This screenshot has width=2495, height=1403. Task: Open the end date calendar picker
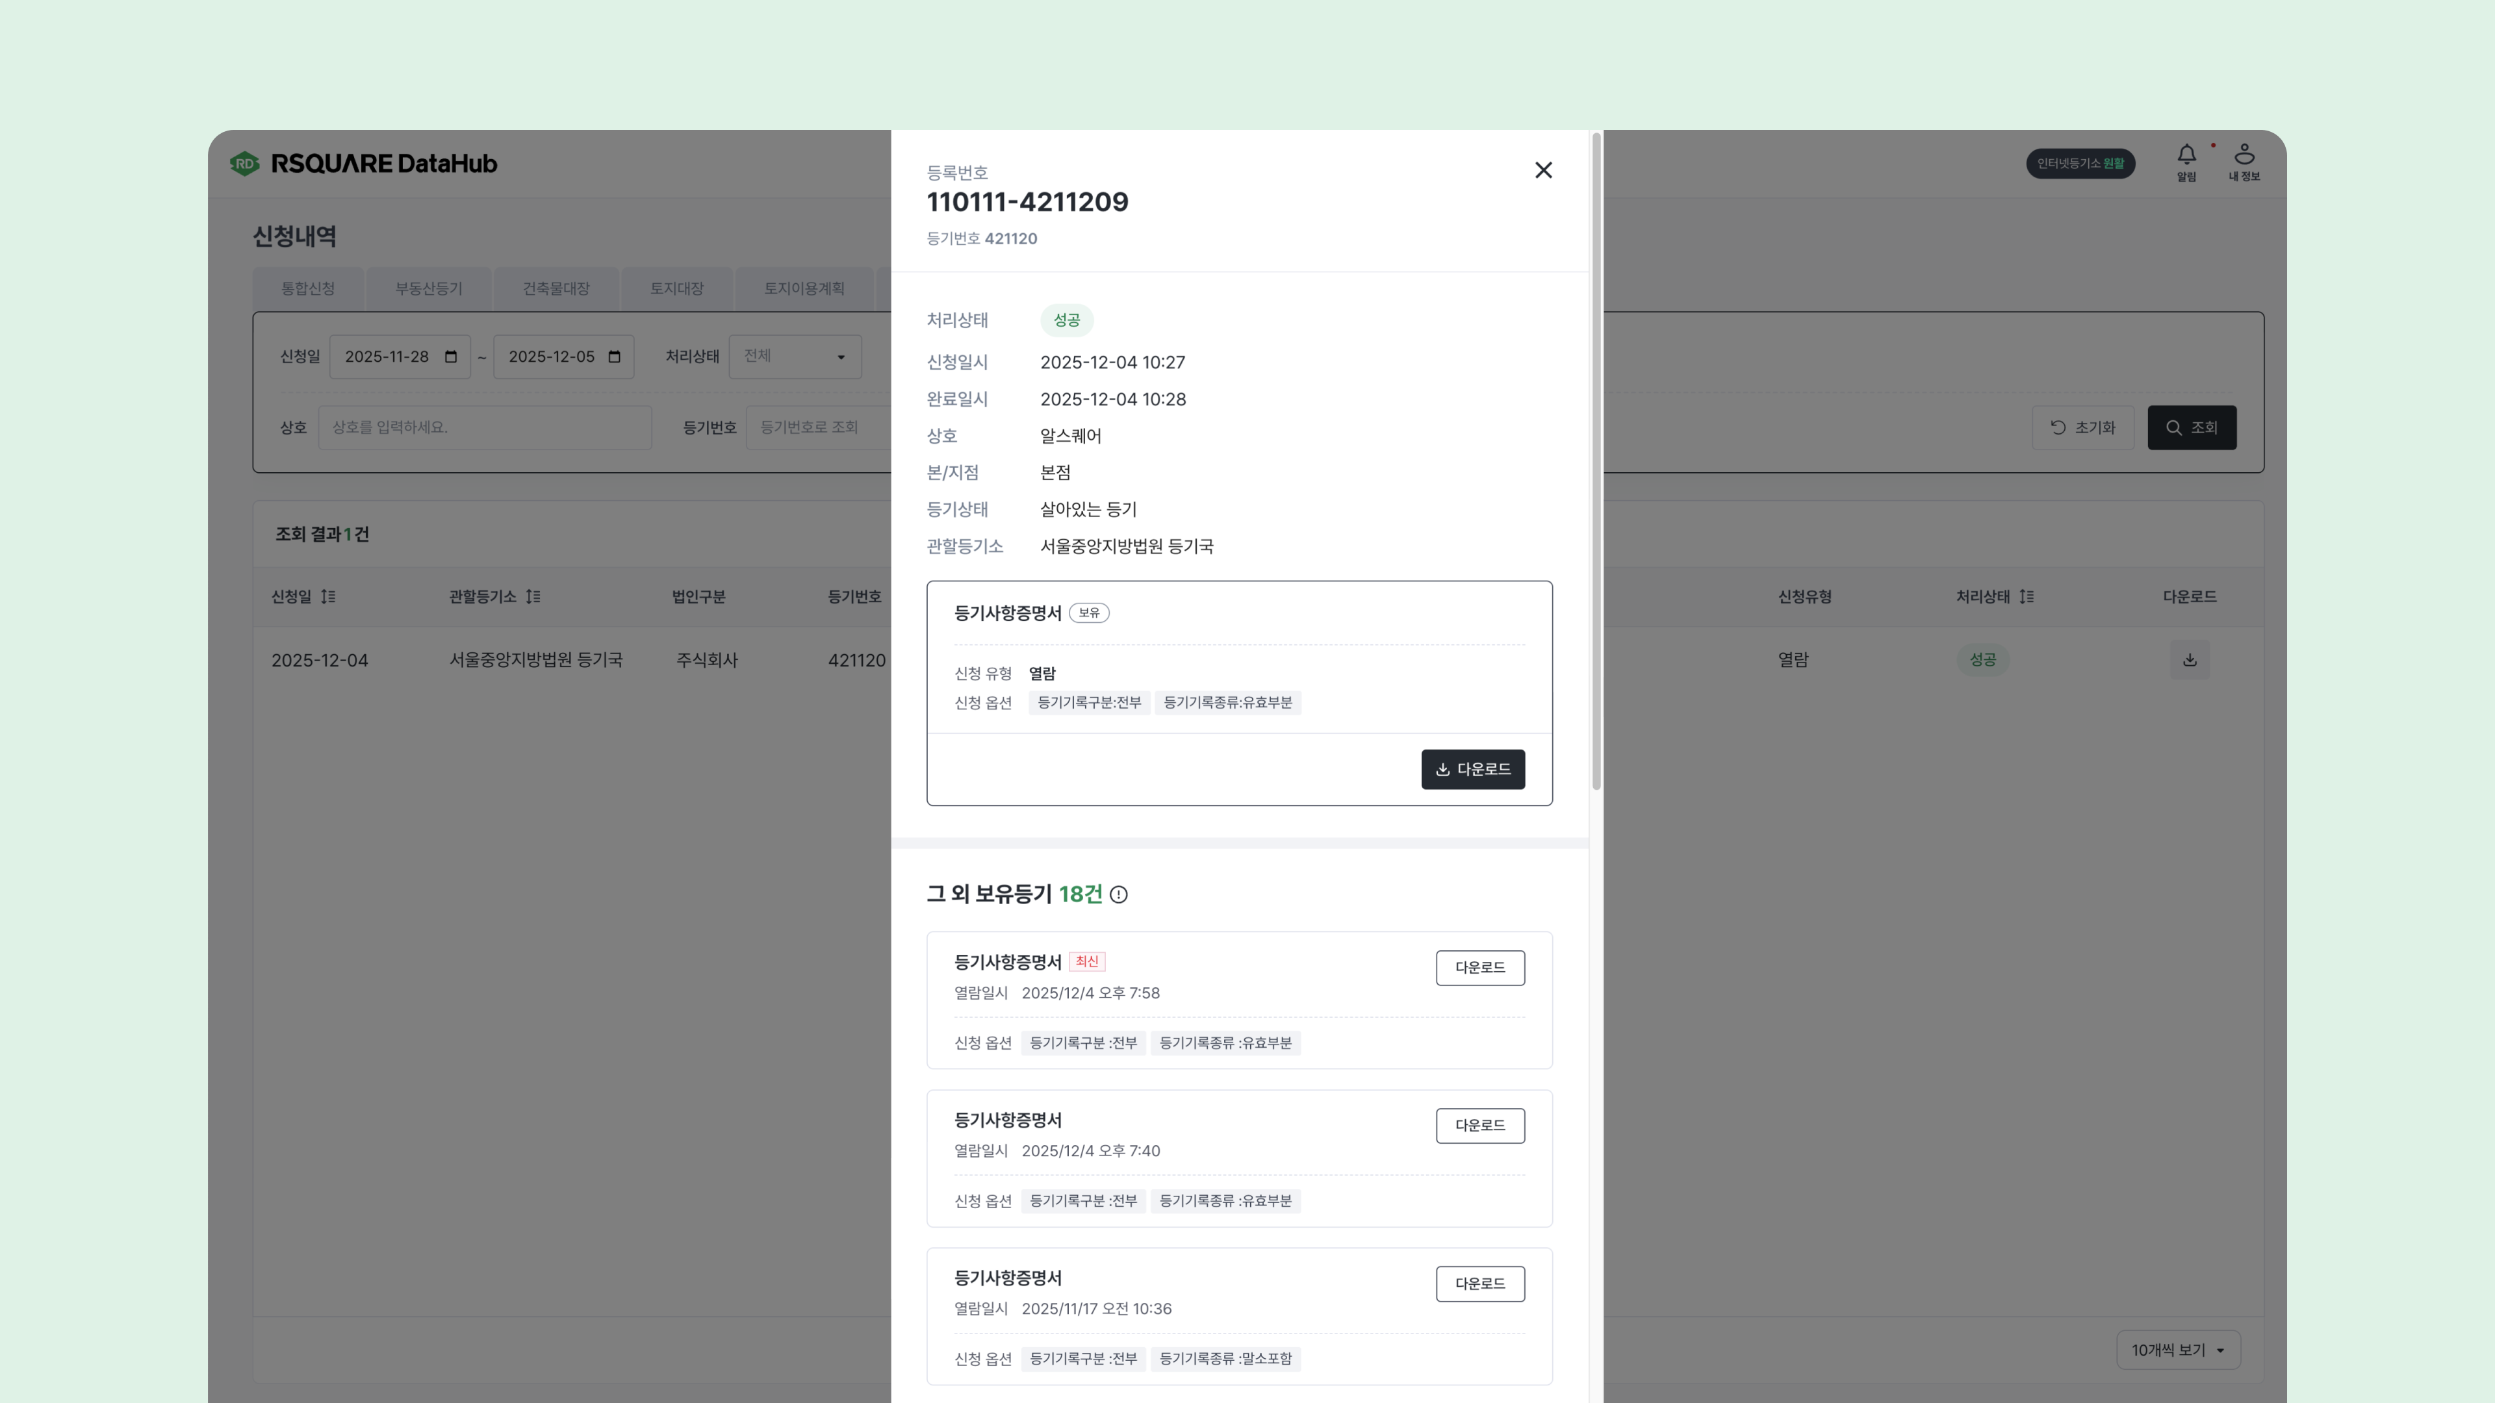pos(614,357)
